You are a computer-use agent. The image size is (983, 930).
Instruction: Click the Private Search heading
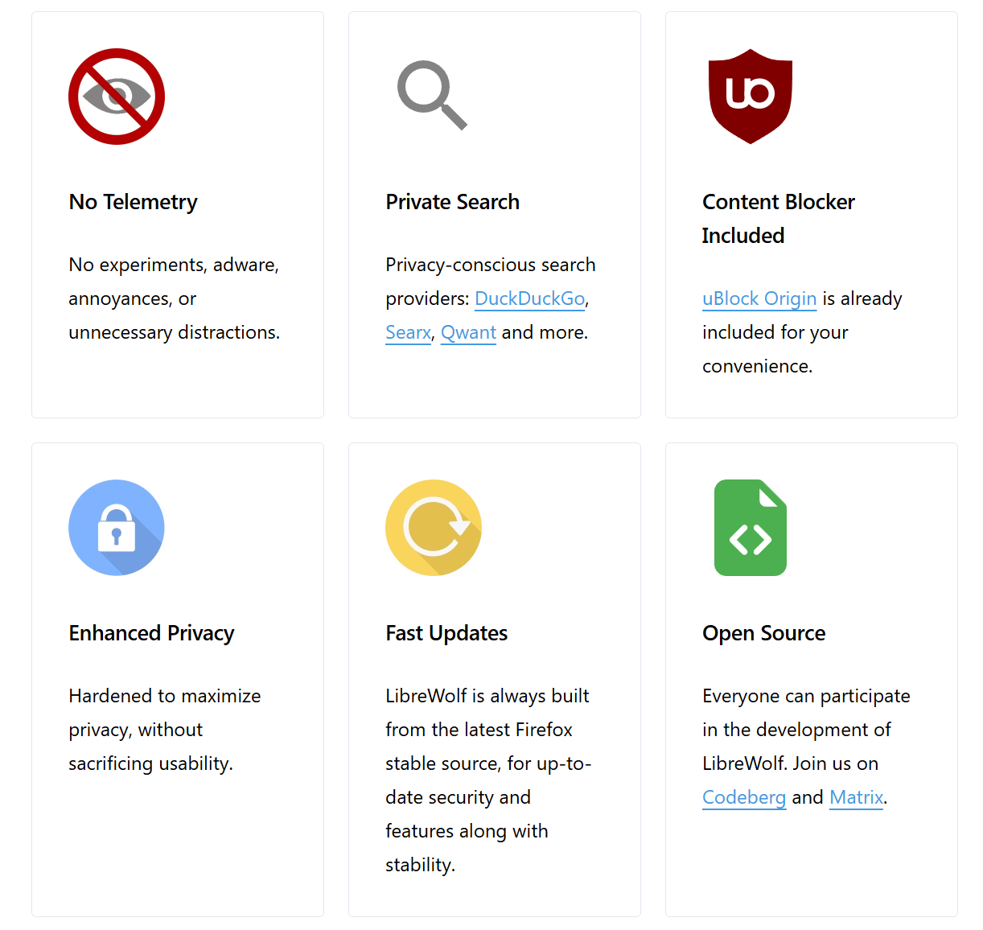click(452, 202)
